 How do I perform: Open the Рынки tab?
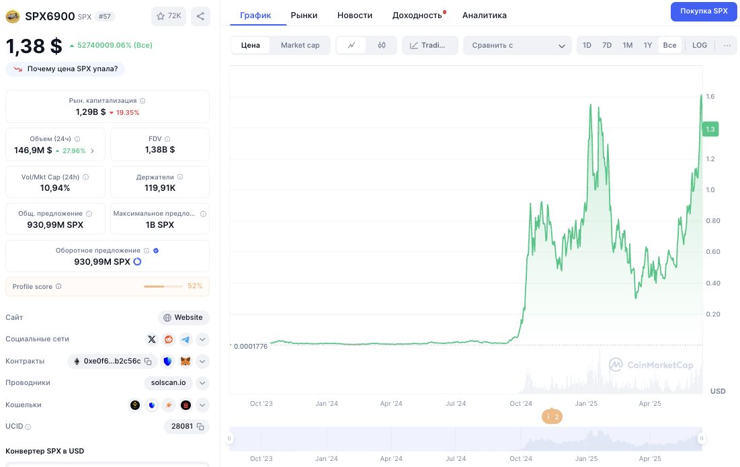coord(304,15)
